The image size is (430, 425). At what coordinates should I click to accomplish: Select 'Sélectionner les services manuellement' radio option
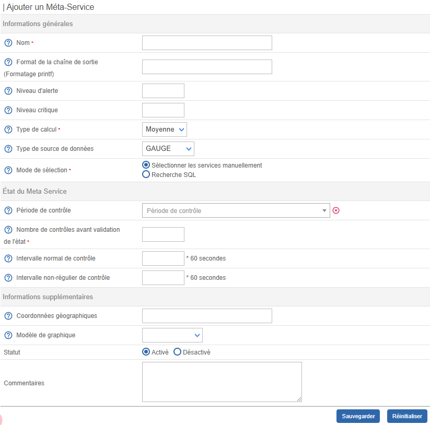[x=146, y=165]
